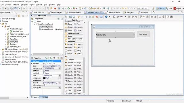Click Expand All icon in Components header

[58, 19]
